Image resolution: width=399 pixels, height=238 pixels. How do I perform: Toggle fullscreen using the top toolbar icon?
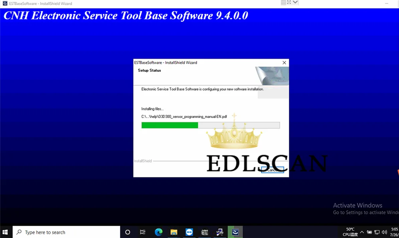click(x=289, y=2)
